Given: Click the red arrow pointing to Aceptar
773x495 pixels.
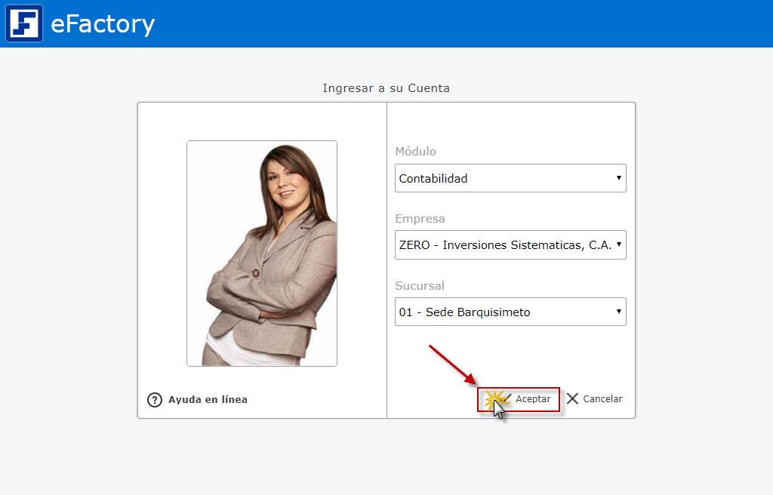Looking at the screenshot, I should pos(451,364).
